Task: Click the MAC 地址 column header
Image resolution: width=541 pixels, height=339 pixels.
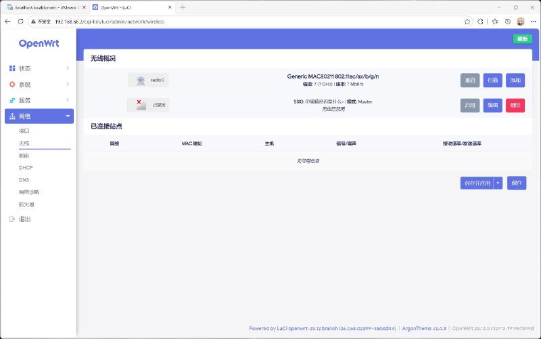Action: (x=192, y=143)
